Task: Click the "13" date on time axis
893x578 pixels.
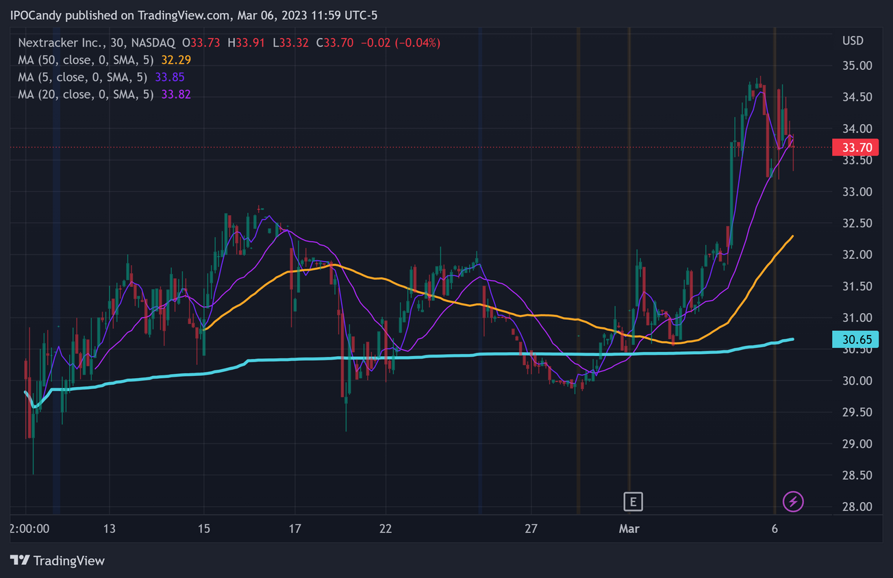Action: point(110,529)
